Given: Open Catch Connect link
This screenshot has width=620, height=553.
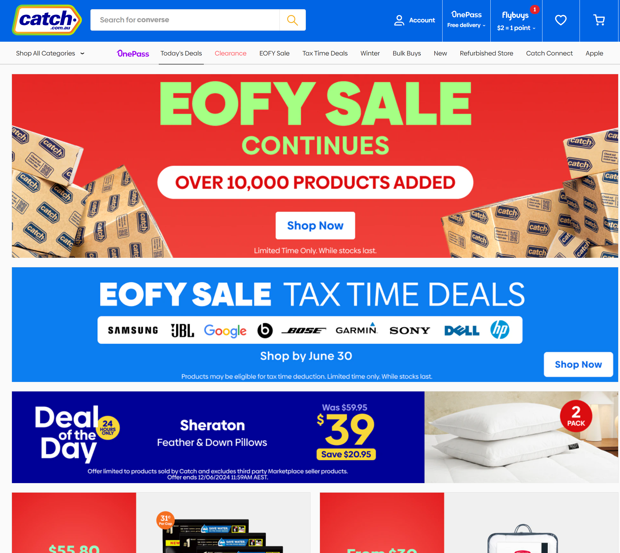Looking at the screenshot, I should click(x=549, y=53).
